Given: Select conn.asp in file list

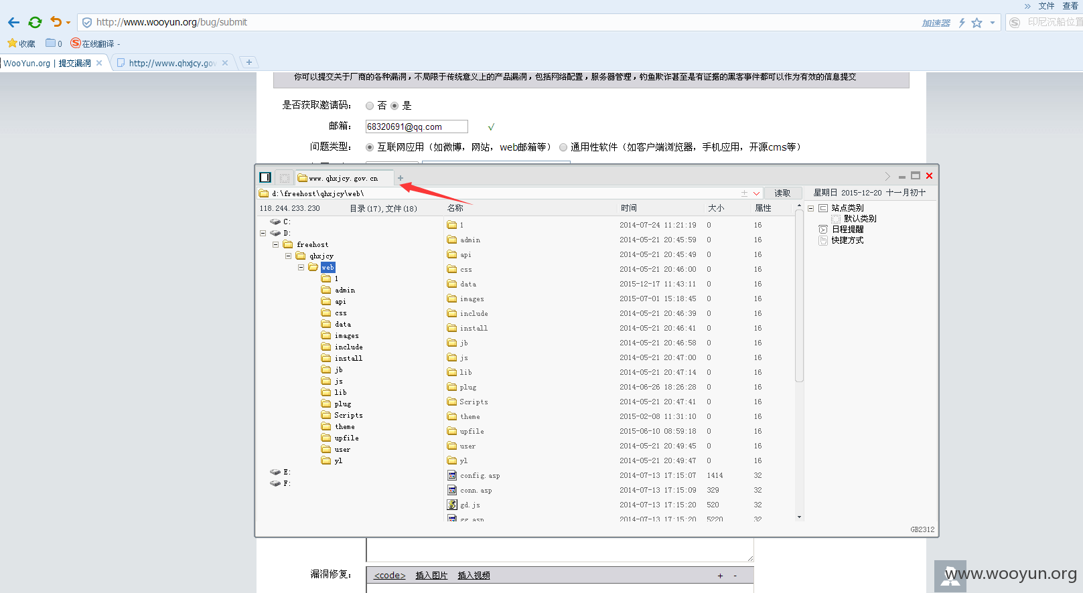Looking at the screenshot, I should pyautogui.click(x=470, y=490).
